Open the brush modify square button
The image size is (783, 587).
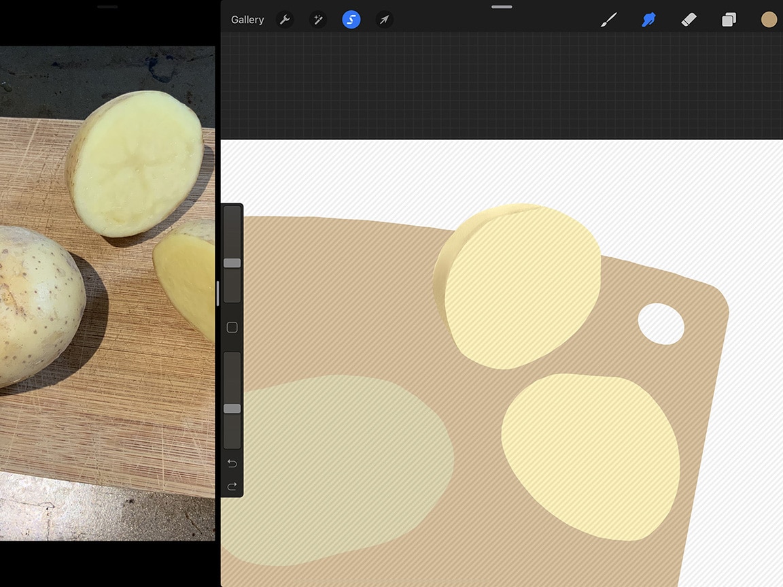coord(231,327)
